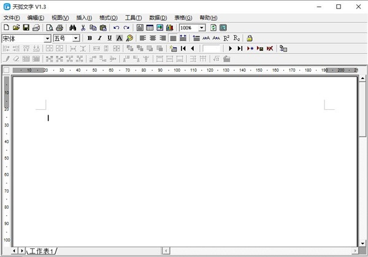Image resolution: width=368 pixels, height=257 pixels.
Task: Click the Print printer icon
Action: tap(59, 28)
